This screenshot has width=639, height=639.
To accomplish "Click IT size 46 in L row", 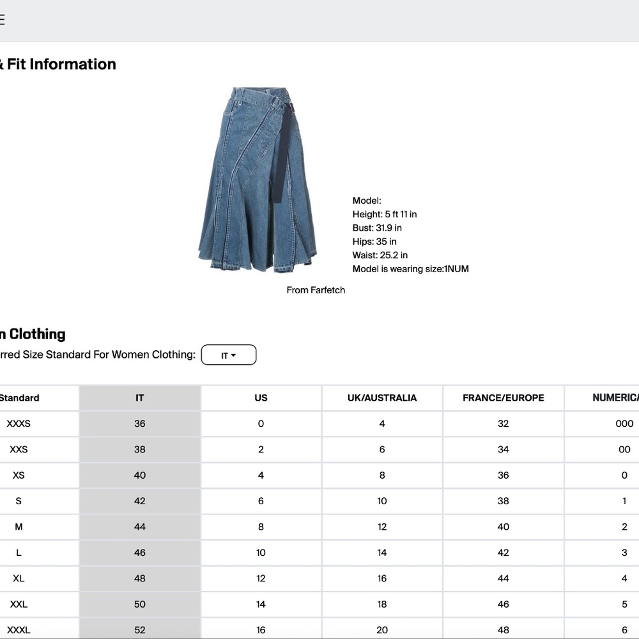I will (140, 553).
